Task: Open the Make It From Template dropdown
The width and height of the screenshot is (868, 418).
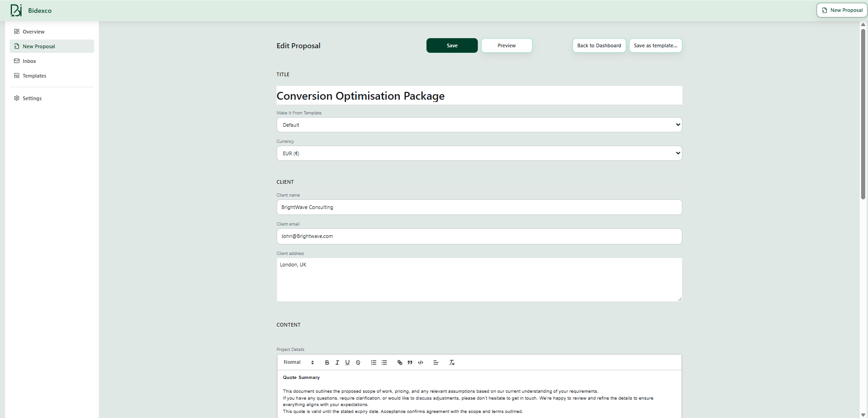Action: (x=479, y=125)
